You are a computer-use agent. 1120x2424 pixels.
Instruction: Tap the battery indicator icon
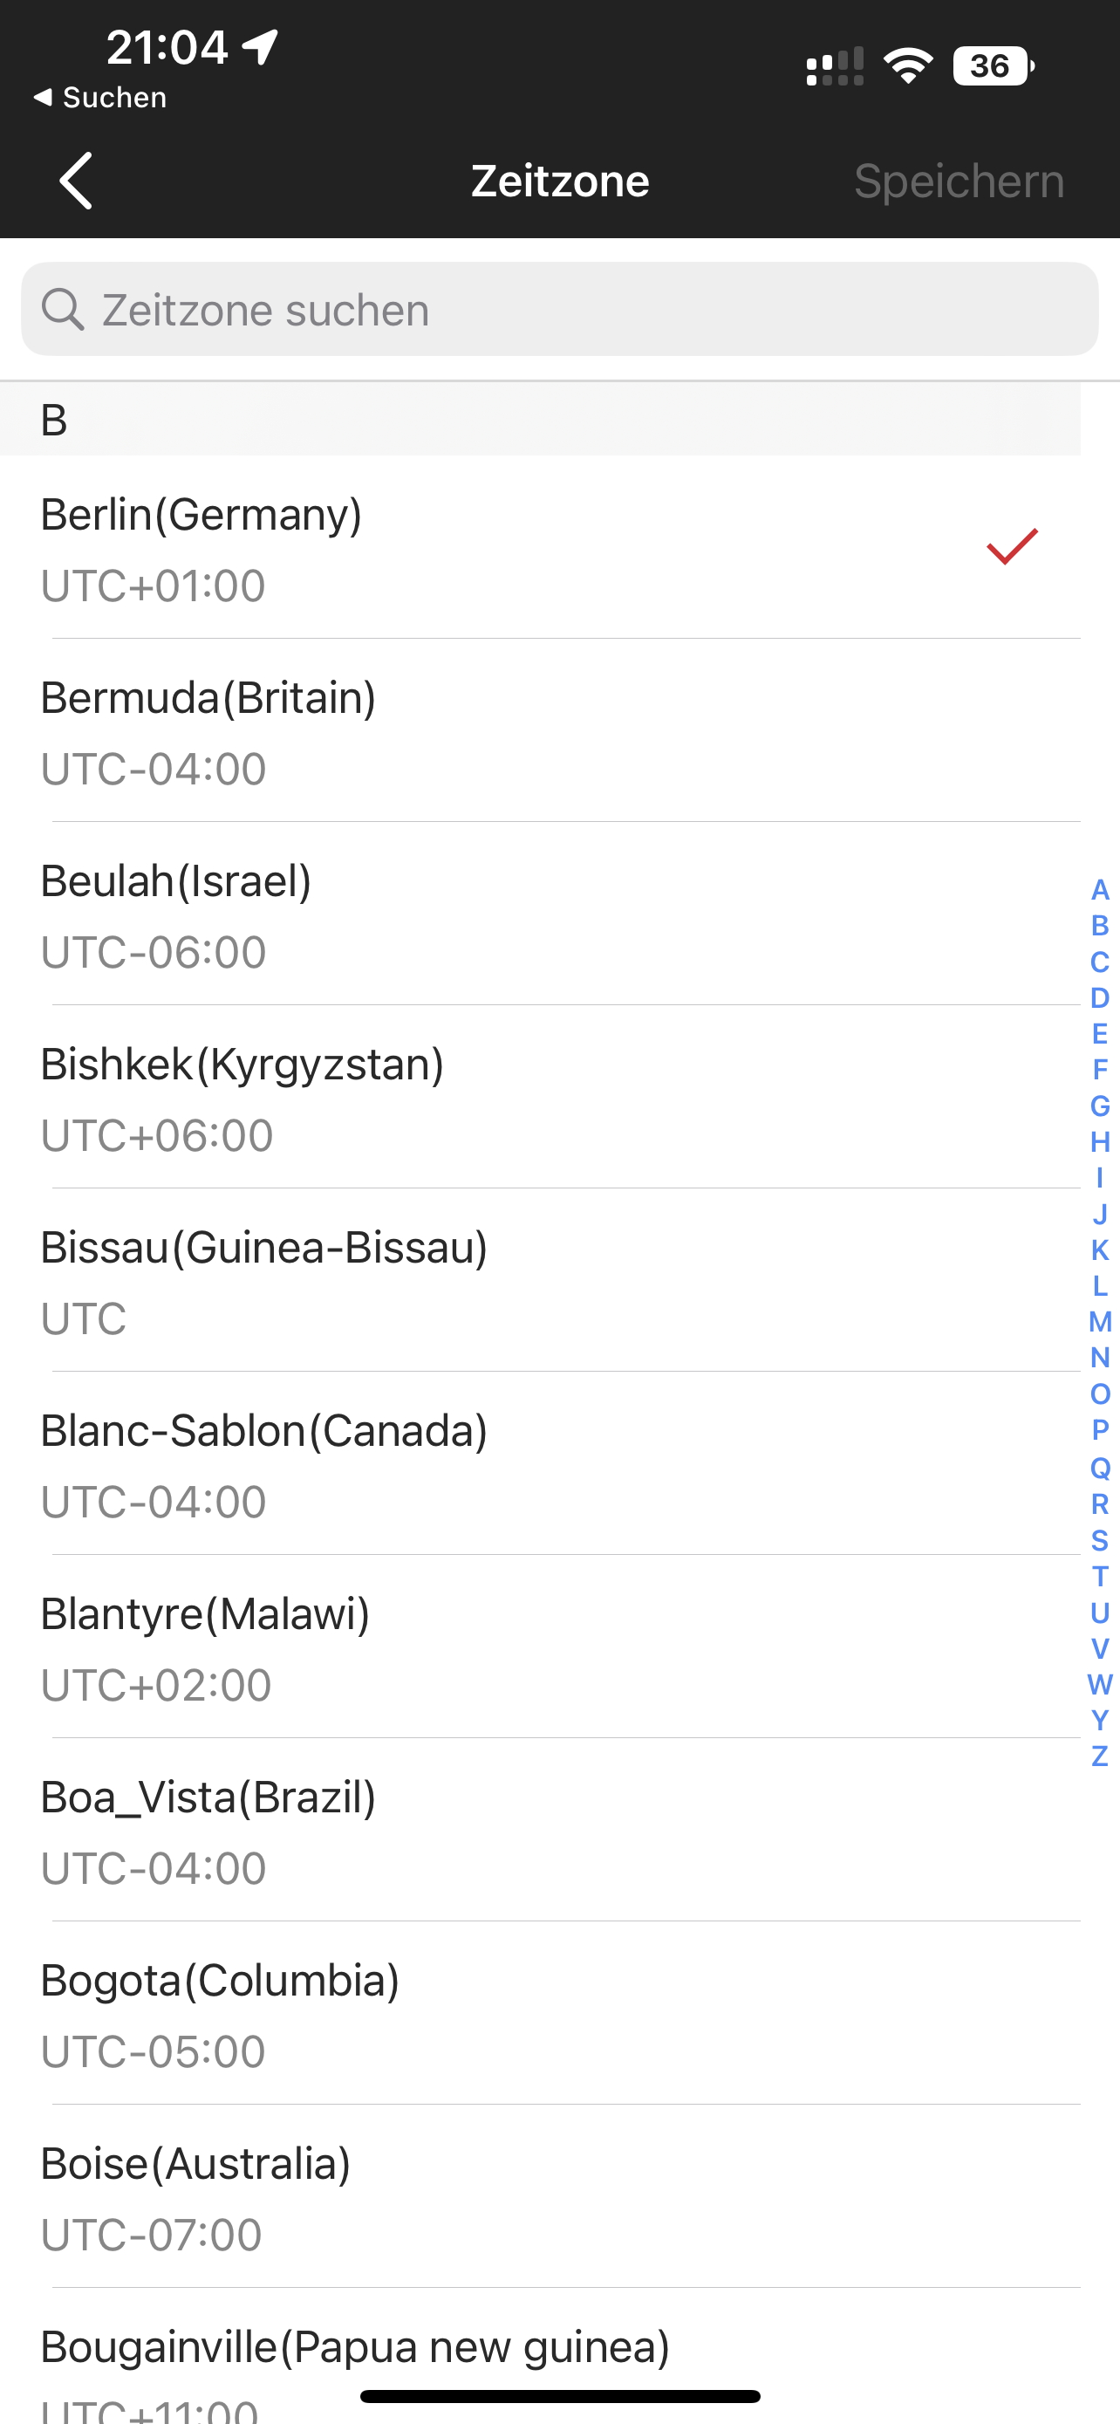(993, 65)
